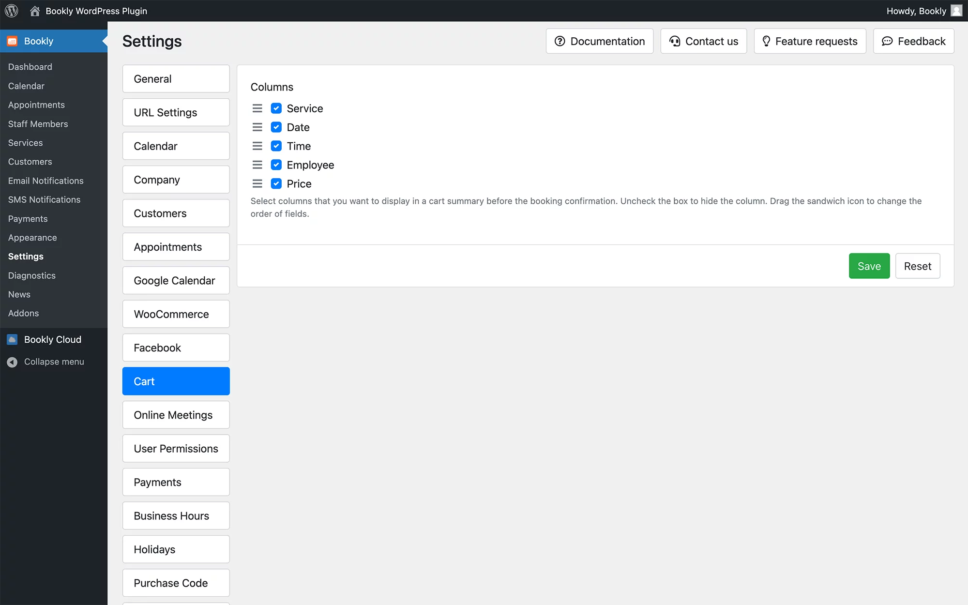Click the Reset button
This screenshot has height=605, width=968.
click(x=918, y=266)
